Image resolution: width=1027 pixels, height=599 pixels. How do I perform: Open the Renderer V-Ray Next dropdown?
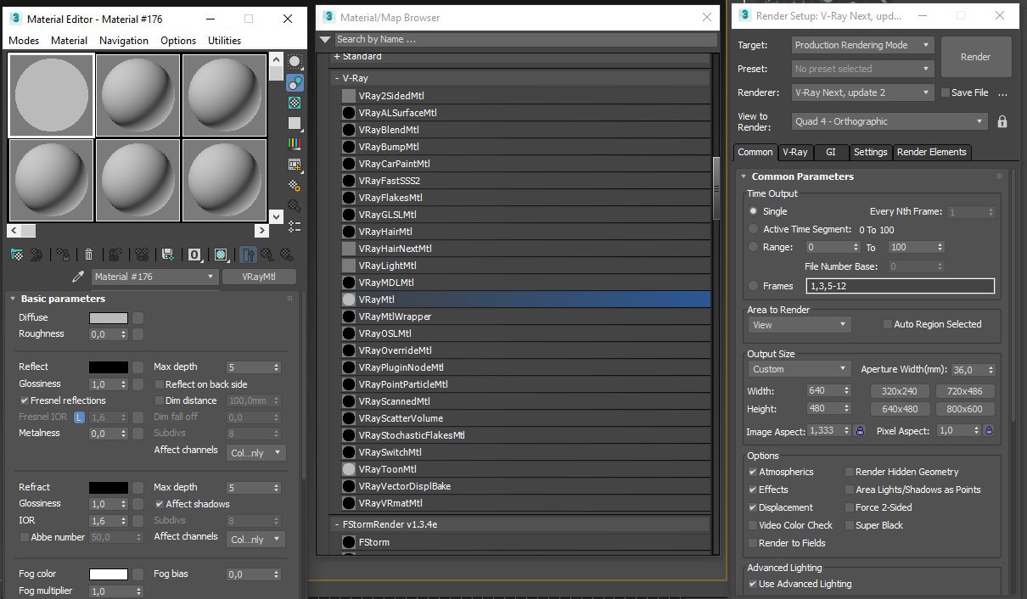tap(863, 92)
